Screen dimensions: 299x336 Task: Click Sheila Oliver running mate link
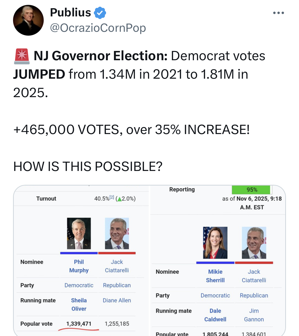click(79, 304)
